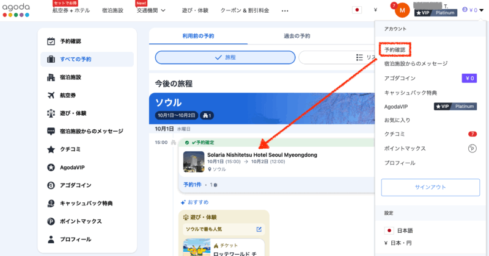Click the ロッテワールド ticket thumbnail
Screen dimensions: 489x256
196,248
